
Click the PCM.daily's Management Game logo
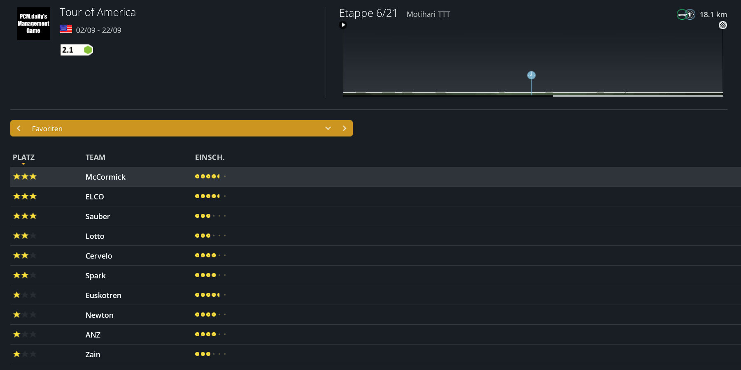(x=33, y=23)
